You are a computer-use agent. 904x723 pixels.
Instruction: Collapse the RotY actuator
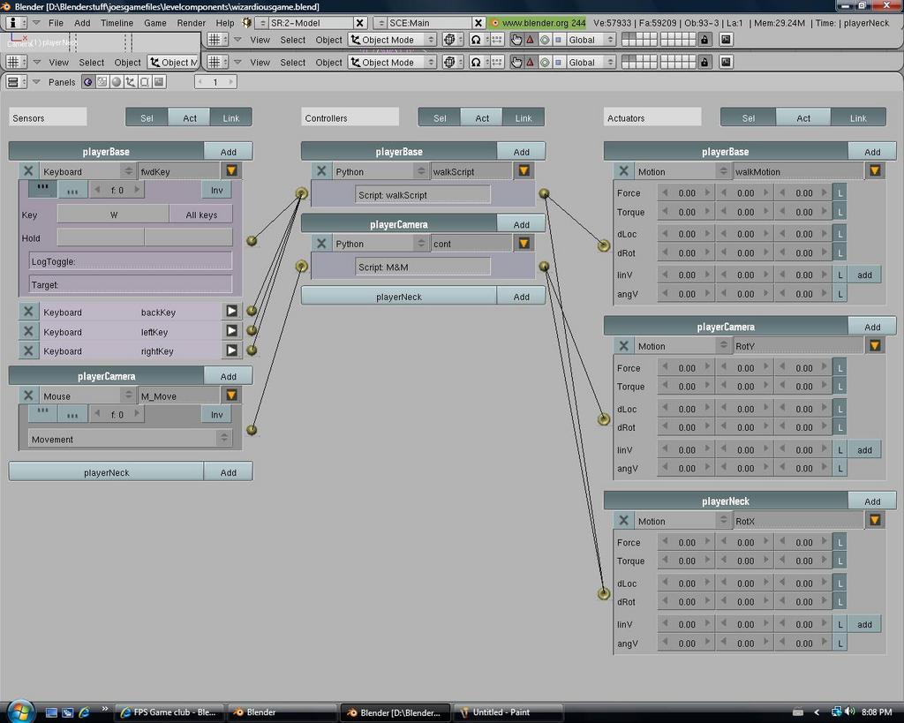tap(875, 345)
